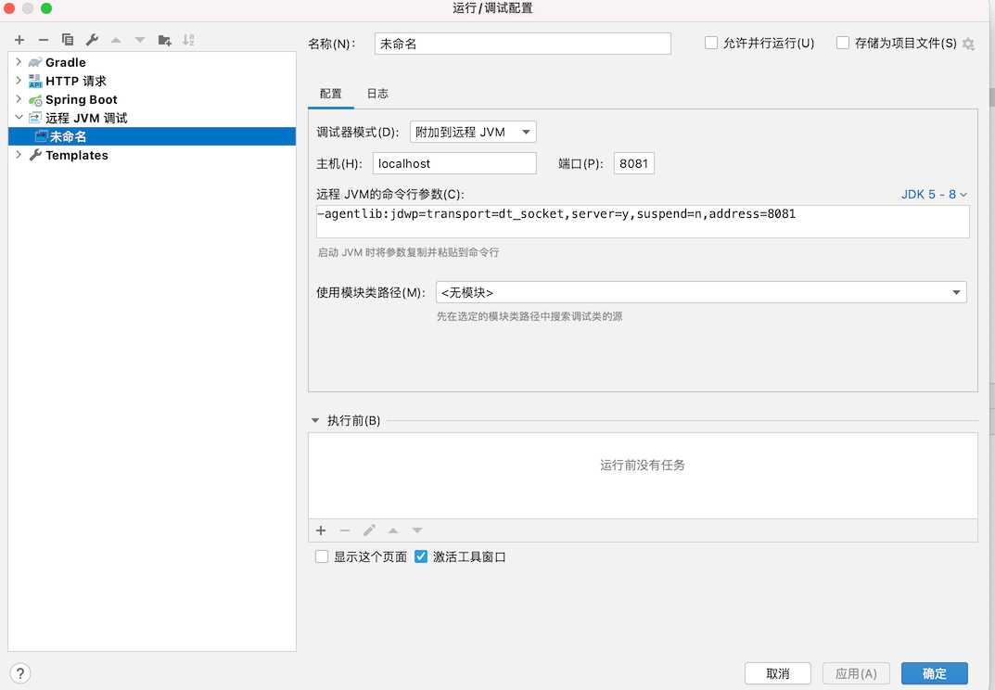Enable the 允许并行运行 checkbox
Image resolution: width=995 pixels, height=690 pixels.
pyautogui.click(x=711, y=43)
